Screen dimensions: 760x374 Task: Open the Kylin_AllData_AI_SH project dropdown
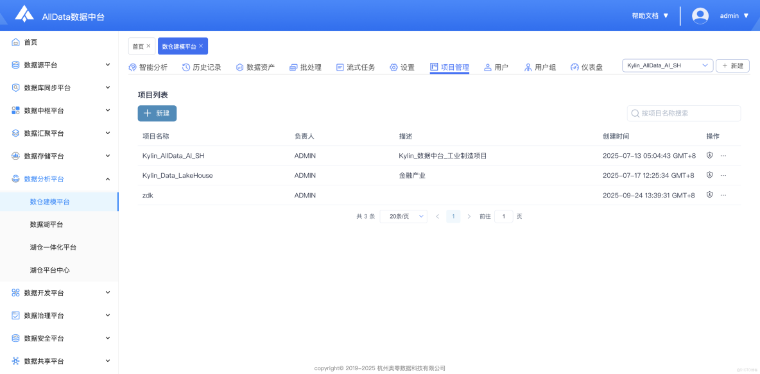point(668,65)
